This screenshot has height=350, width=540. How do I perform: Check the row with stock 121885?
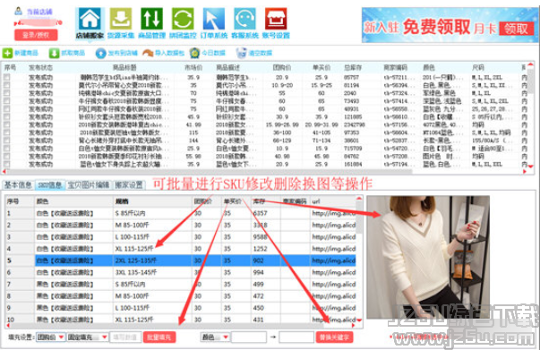pos(6,117)
